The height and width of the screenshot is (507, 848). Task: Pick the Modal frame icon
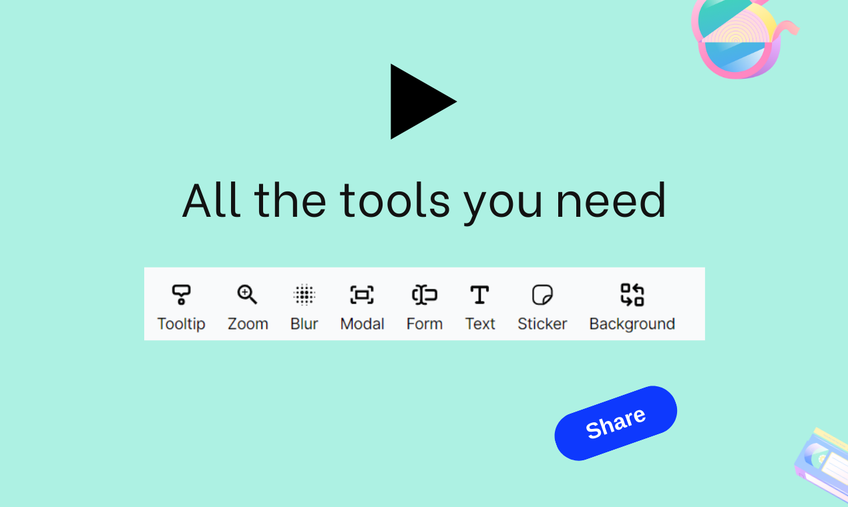coord(362,295)
